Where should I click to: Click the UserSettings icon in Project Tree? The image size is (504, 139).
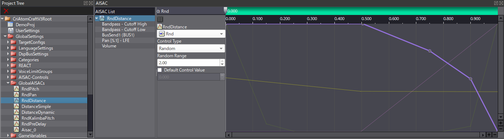click(x=11, y=31)
